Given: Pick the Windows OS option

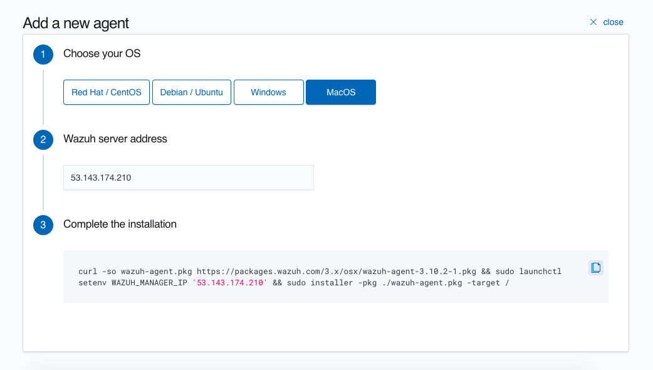Looking at the screenshot, I should [x=269, y=92].
